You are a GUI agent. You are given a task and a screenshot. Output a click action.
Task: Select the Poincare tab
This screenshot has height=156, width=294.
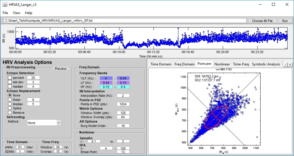[204, 64]
